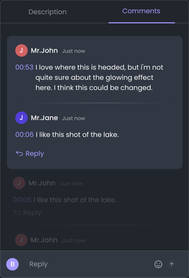Jump to the 00:06 timestamp in Mr.Jane's comment

click(25, 135)
